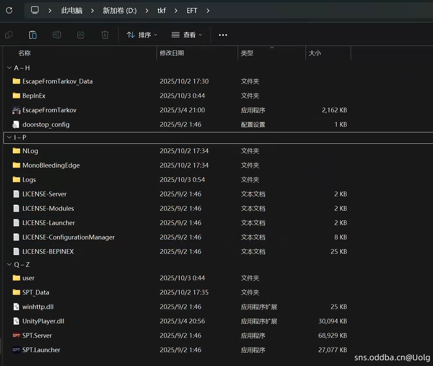Screen dimensions: 433x366
Task: Sort by the 修改日期 column header
Action: (172, 53)
